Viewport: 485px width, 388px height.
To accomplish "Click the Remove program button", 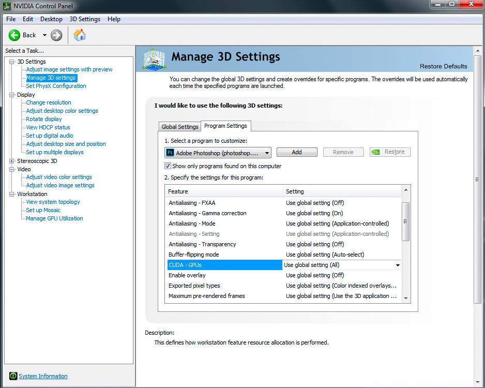I will (343, 152).
